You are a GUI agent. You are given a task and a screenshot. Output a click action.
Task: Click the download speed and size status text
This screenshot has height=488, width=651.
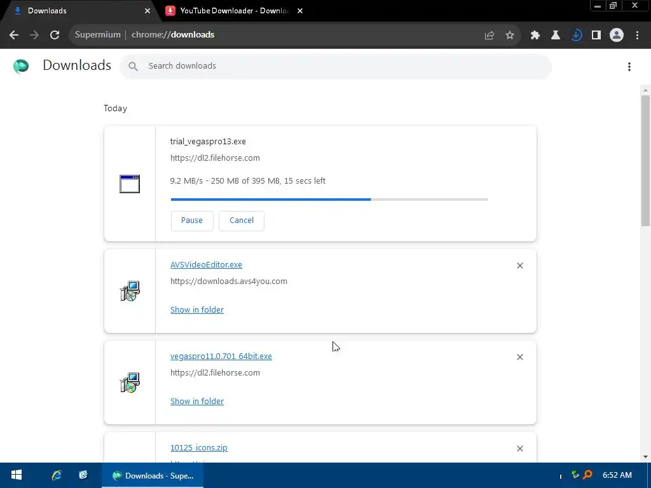247,181
